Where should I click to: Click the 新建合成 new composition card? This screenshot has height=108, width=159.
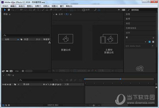point(67,43)
